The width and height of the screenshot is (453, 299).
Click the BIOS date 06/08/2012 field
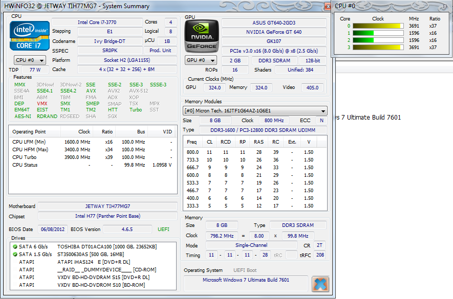click(53, 229)
